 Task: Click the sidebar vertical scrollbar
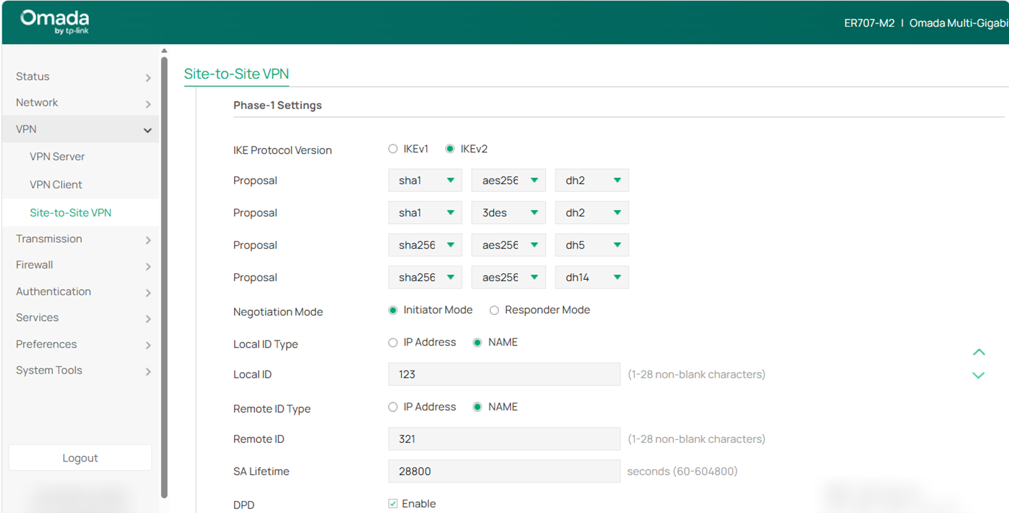coord(164,270)
